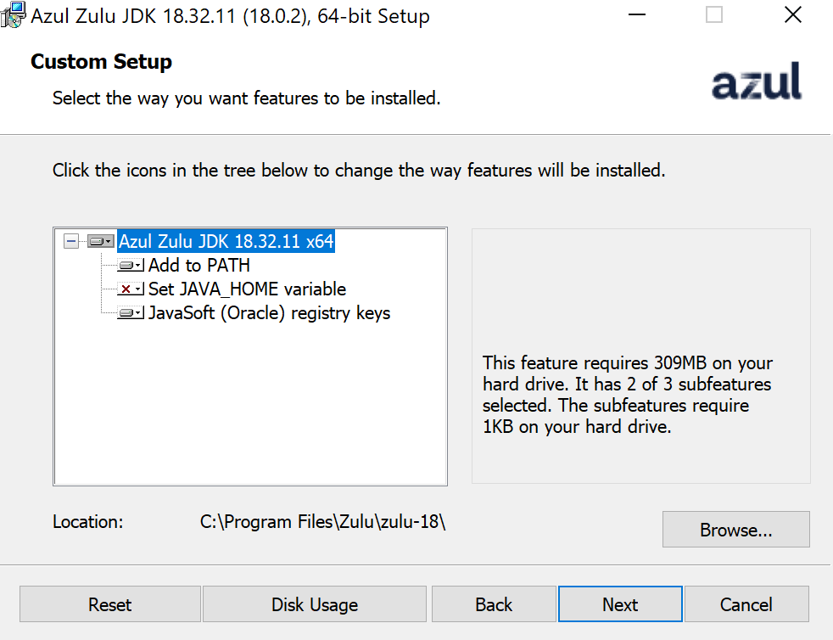Cancel the Zulu JDK setup

(x=746, y=604)
